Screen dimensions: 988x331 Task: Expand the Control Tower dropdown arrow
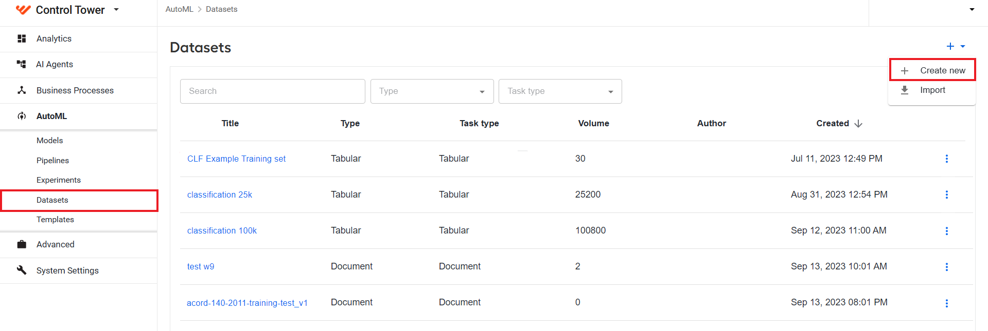point(116,10)
